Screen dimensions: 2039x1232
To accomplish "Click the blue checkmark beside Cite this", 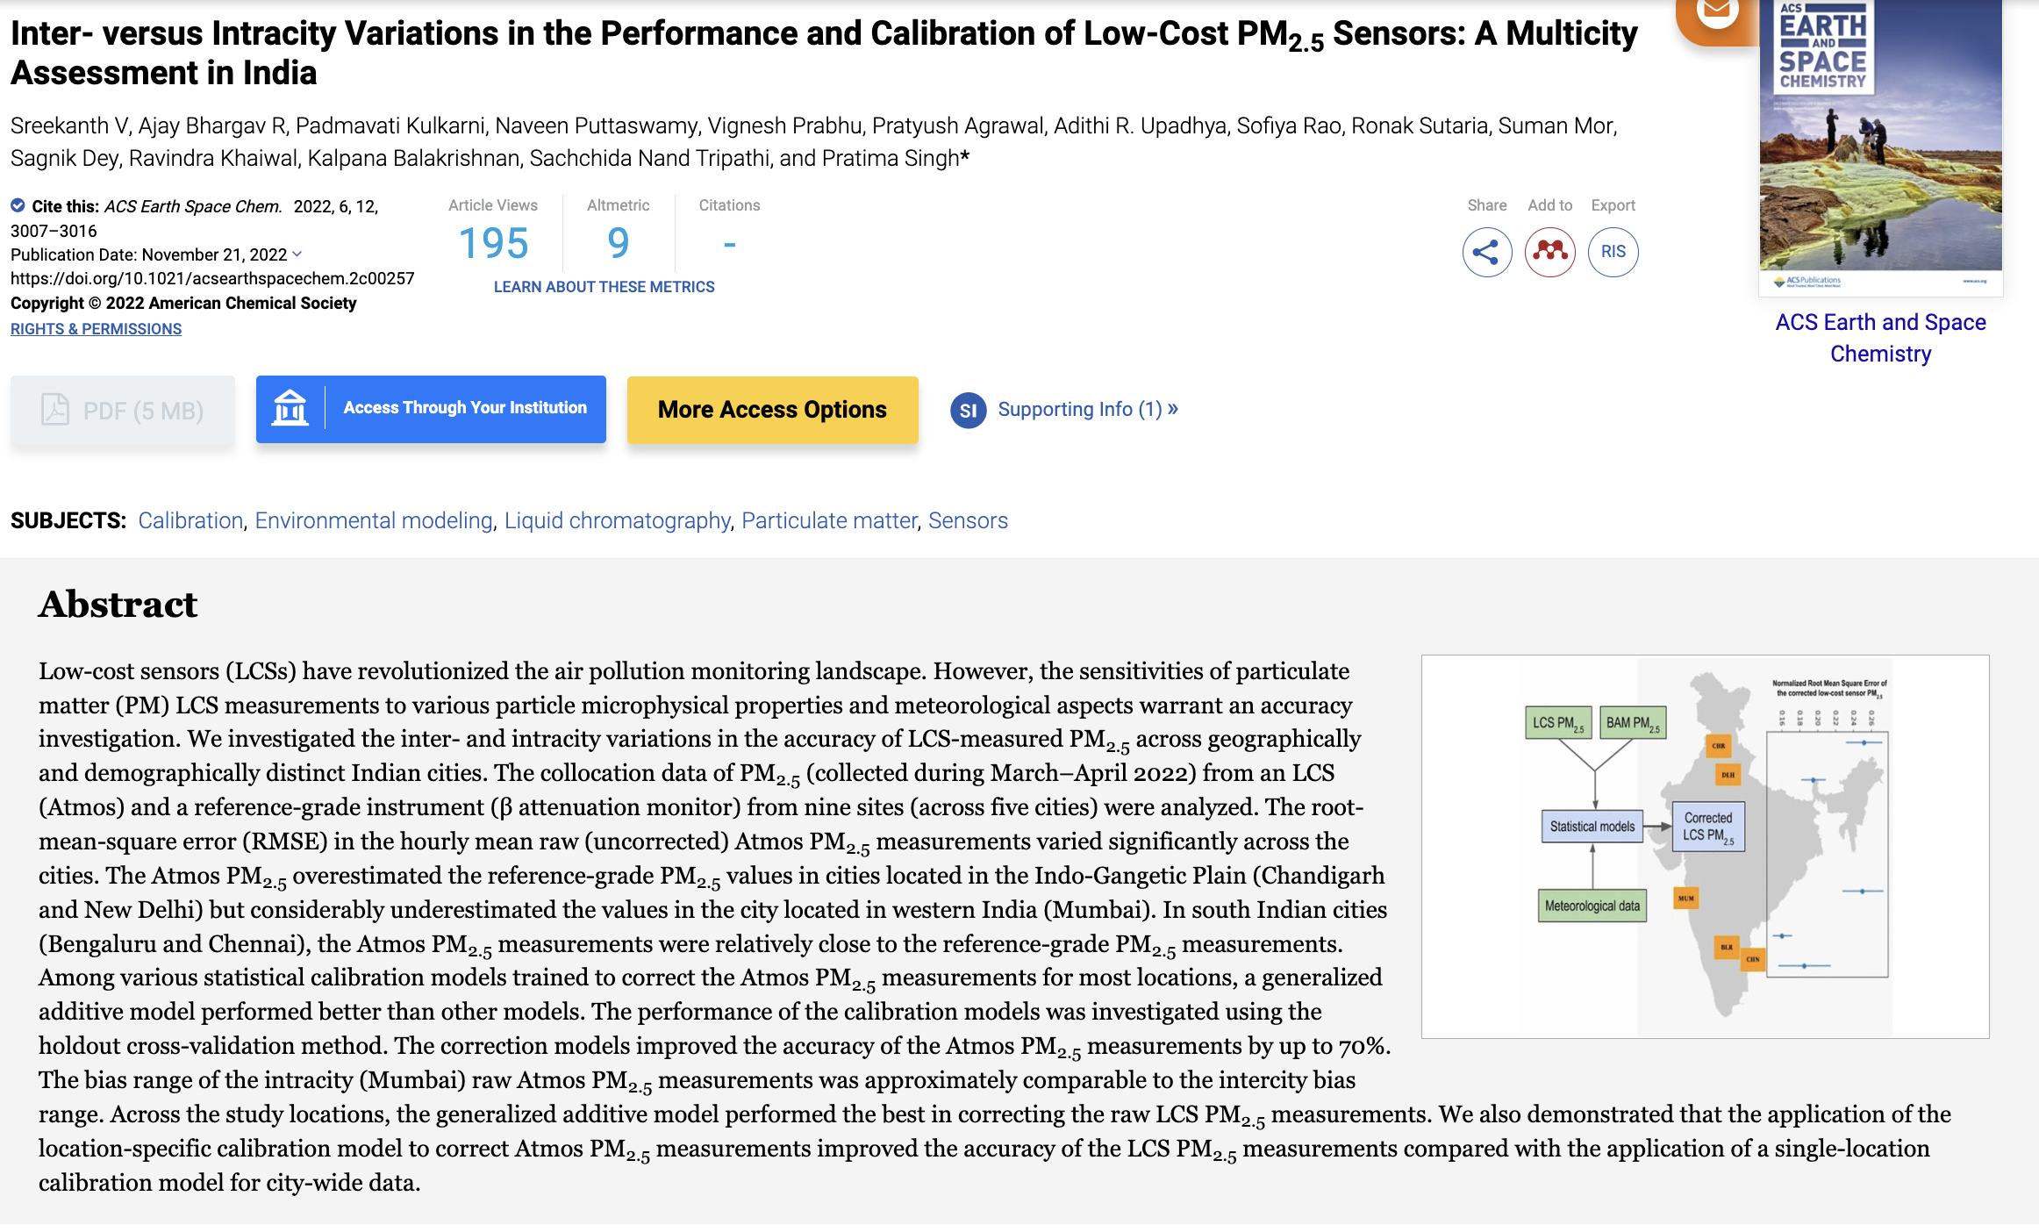I will [x=18, y=206].
